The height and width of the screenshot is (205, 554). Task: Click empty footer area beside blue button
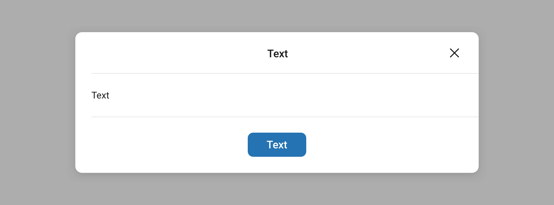click(x=370, y=145)
